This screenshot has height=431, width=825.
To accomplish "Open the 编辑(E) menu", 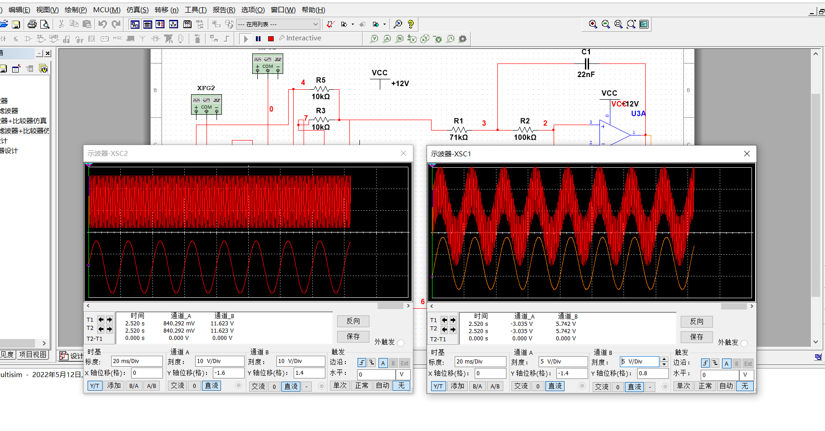I will (20, 10).
